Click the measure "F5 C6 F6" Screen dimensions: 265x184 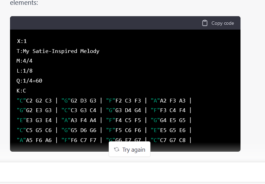tap(128, 130)
